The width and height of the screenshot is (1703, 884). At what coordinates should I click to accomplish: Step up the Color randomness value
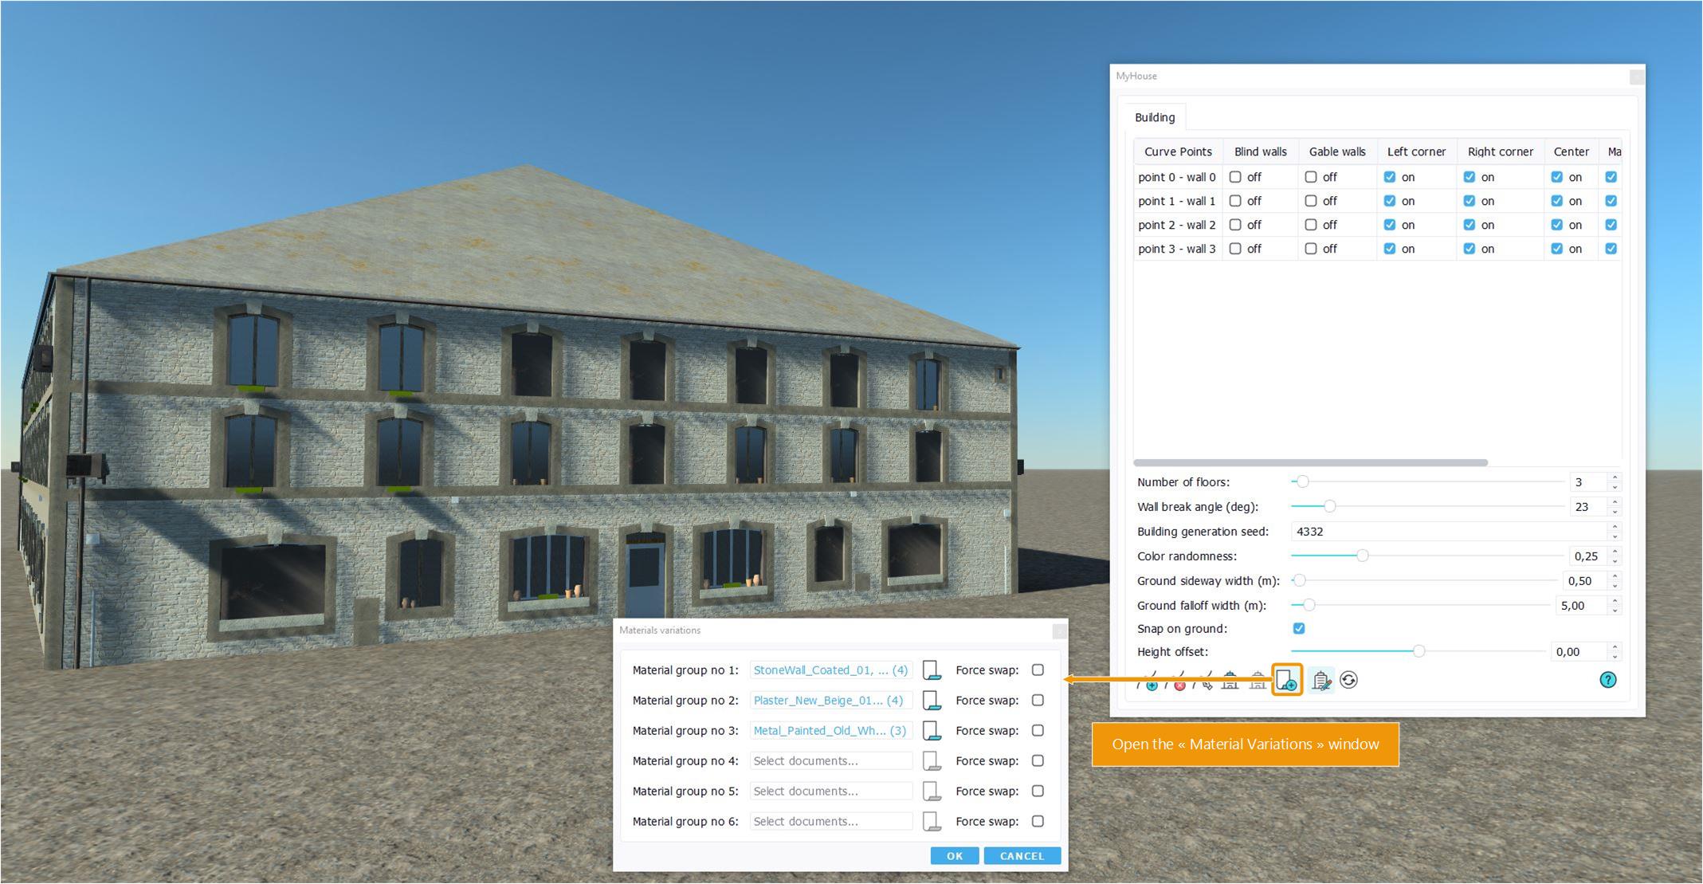pyautogui.click(x=1615, y=552)
